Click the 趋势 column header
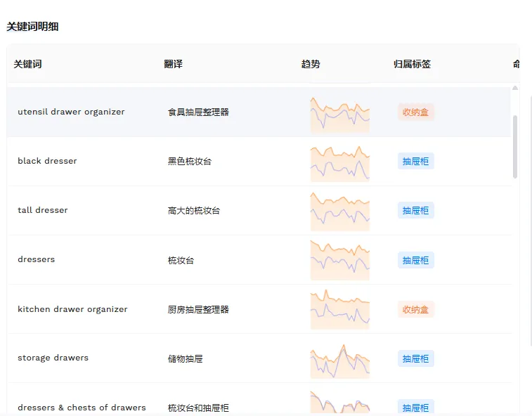The height and width of the screenshot is (416, 532). coord(311,64)
